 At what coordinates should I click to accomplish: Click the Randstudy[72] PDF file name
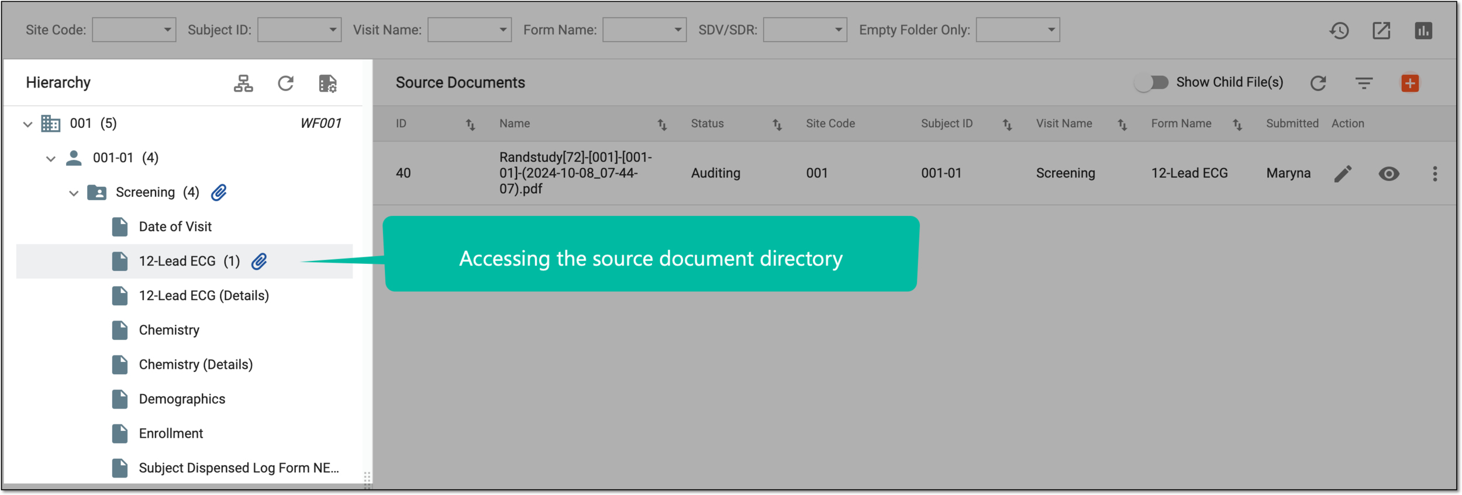(575, 173)
